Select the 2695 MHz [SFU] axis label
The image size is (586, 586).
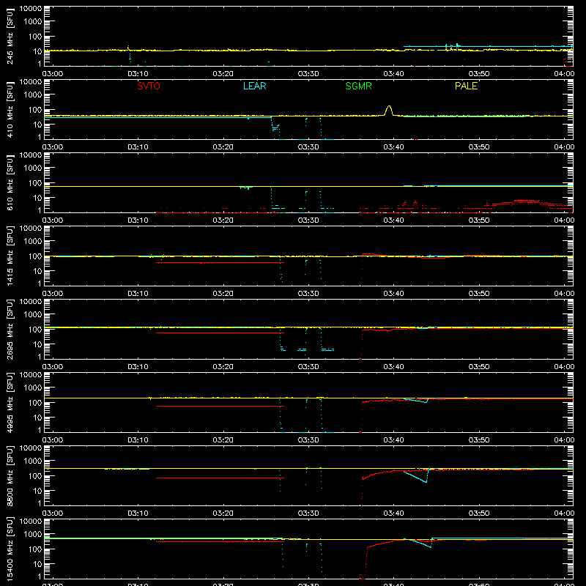10,329
